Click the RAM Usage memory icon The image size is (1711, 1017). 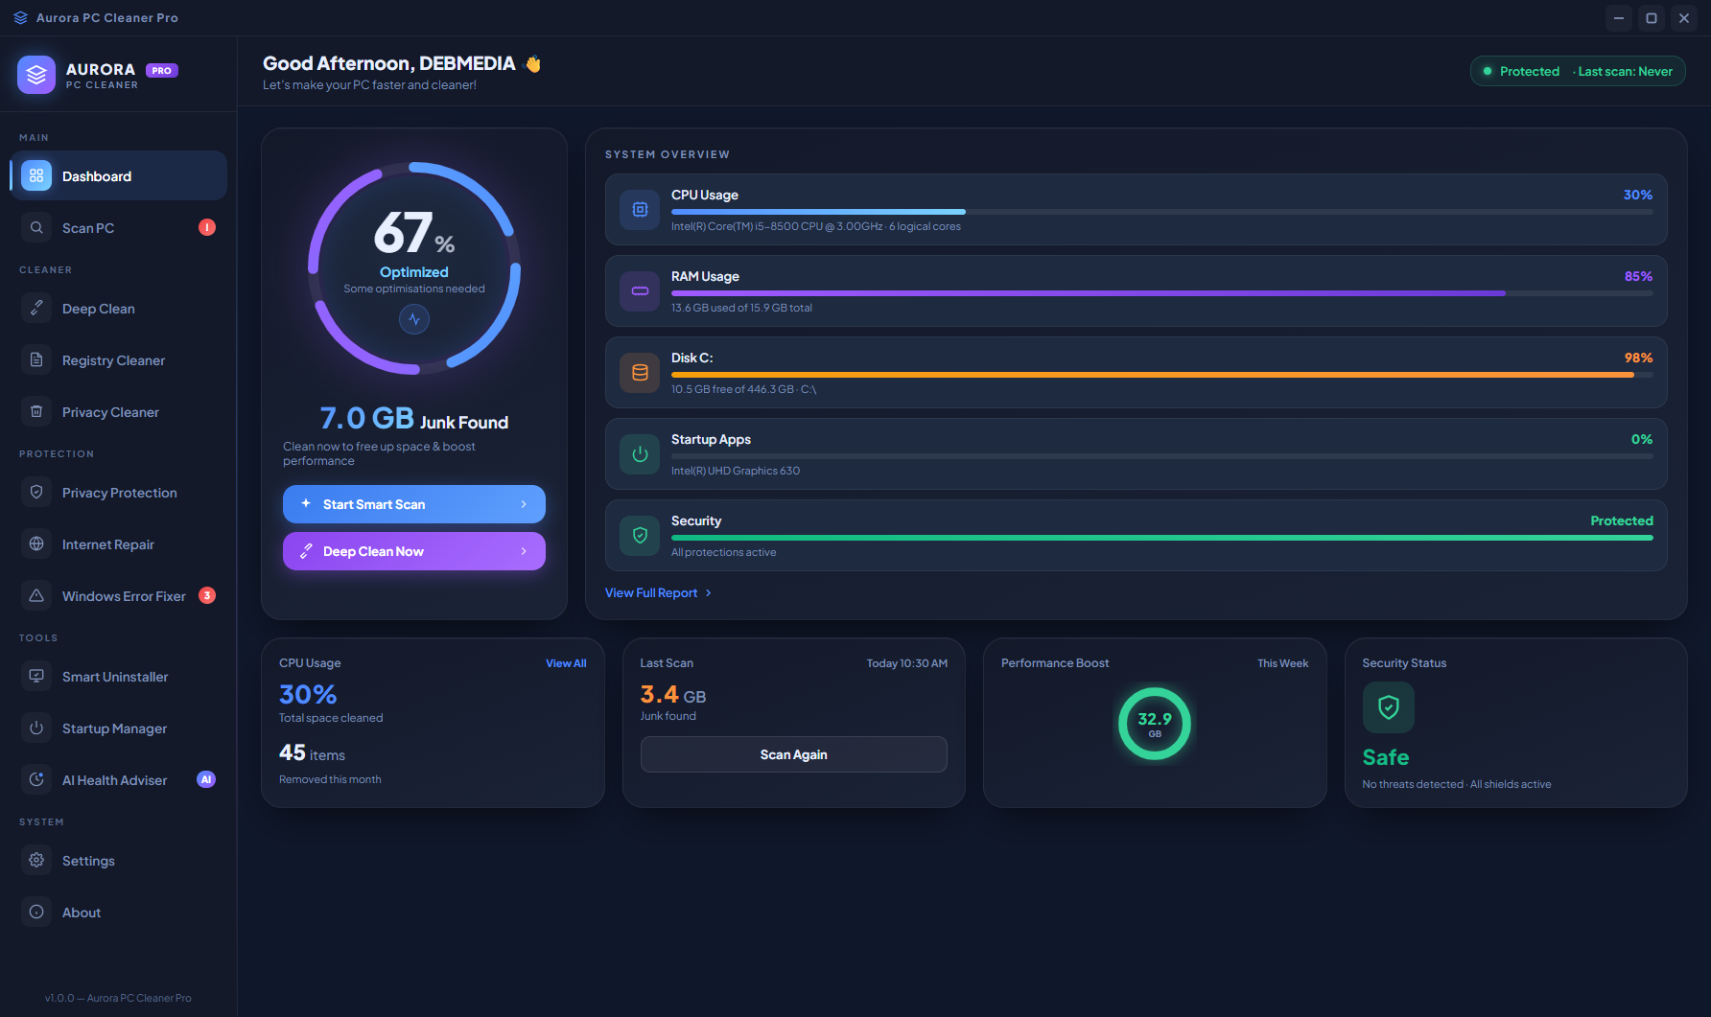point(640,291)
